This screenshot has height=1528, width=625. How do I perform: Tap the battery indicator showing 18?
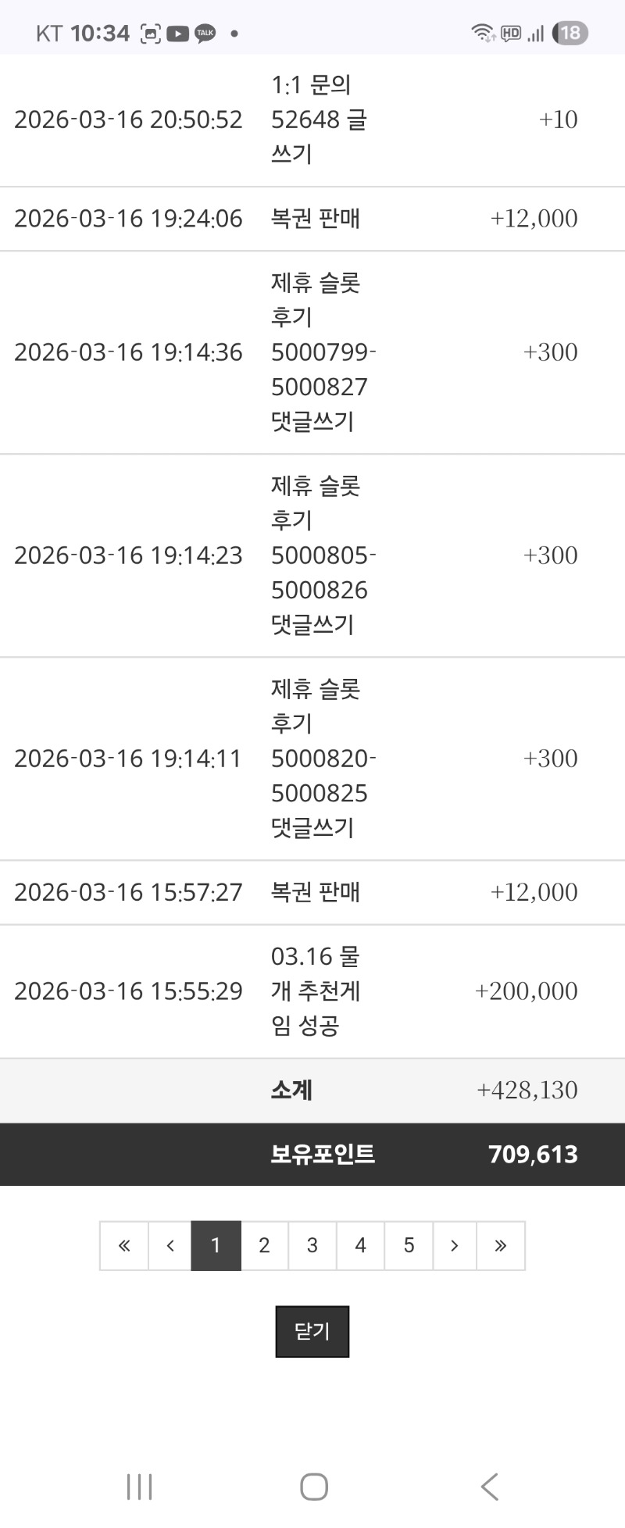tap(570, 33)
